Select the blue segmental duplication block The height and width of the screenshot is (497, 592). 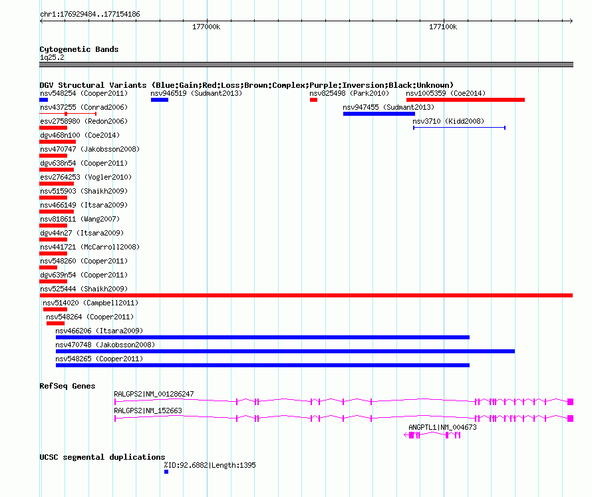(166, 472)
